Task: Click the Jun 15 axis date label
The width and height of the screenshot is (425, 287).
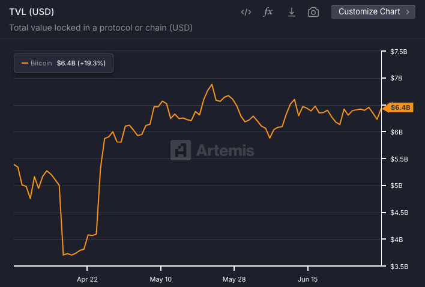Action: [307, 279]
